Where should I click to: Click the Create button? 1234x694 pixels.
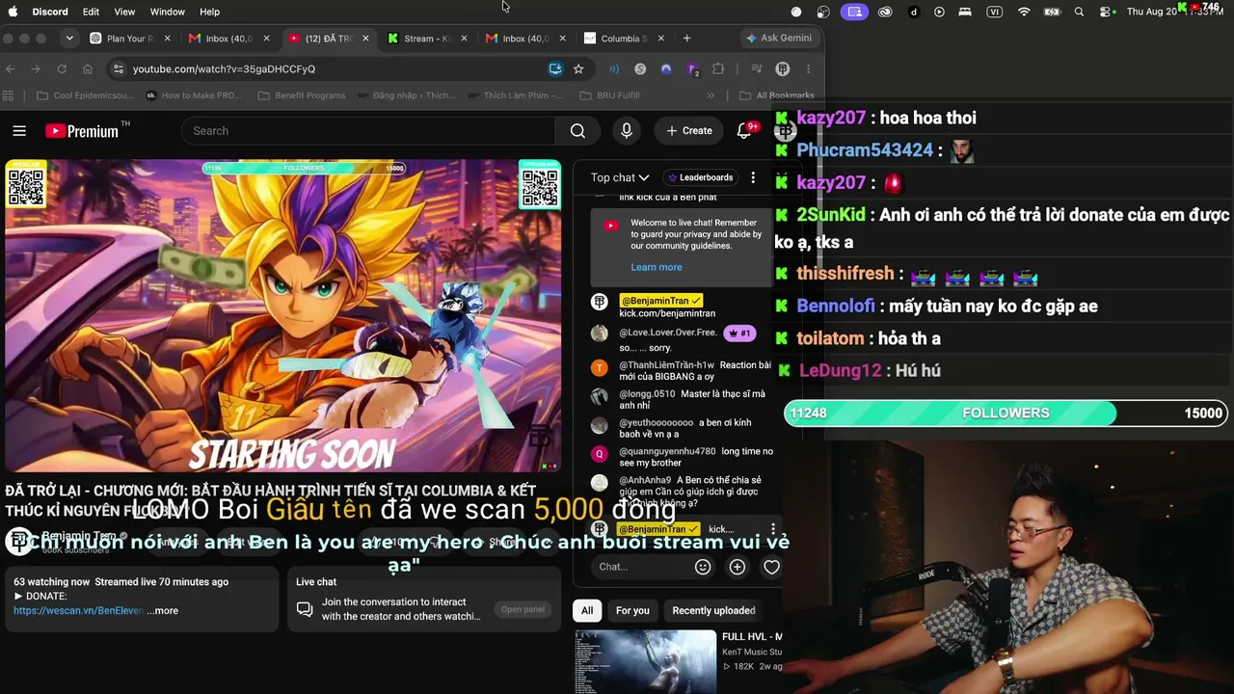(x=689, y=131)
